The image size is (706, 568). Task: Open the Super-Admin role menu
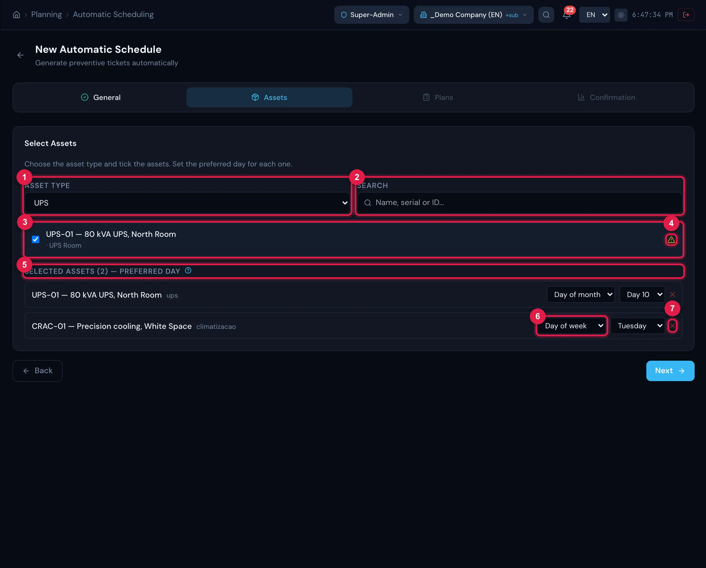tap(371, 15)
